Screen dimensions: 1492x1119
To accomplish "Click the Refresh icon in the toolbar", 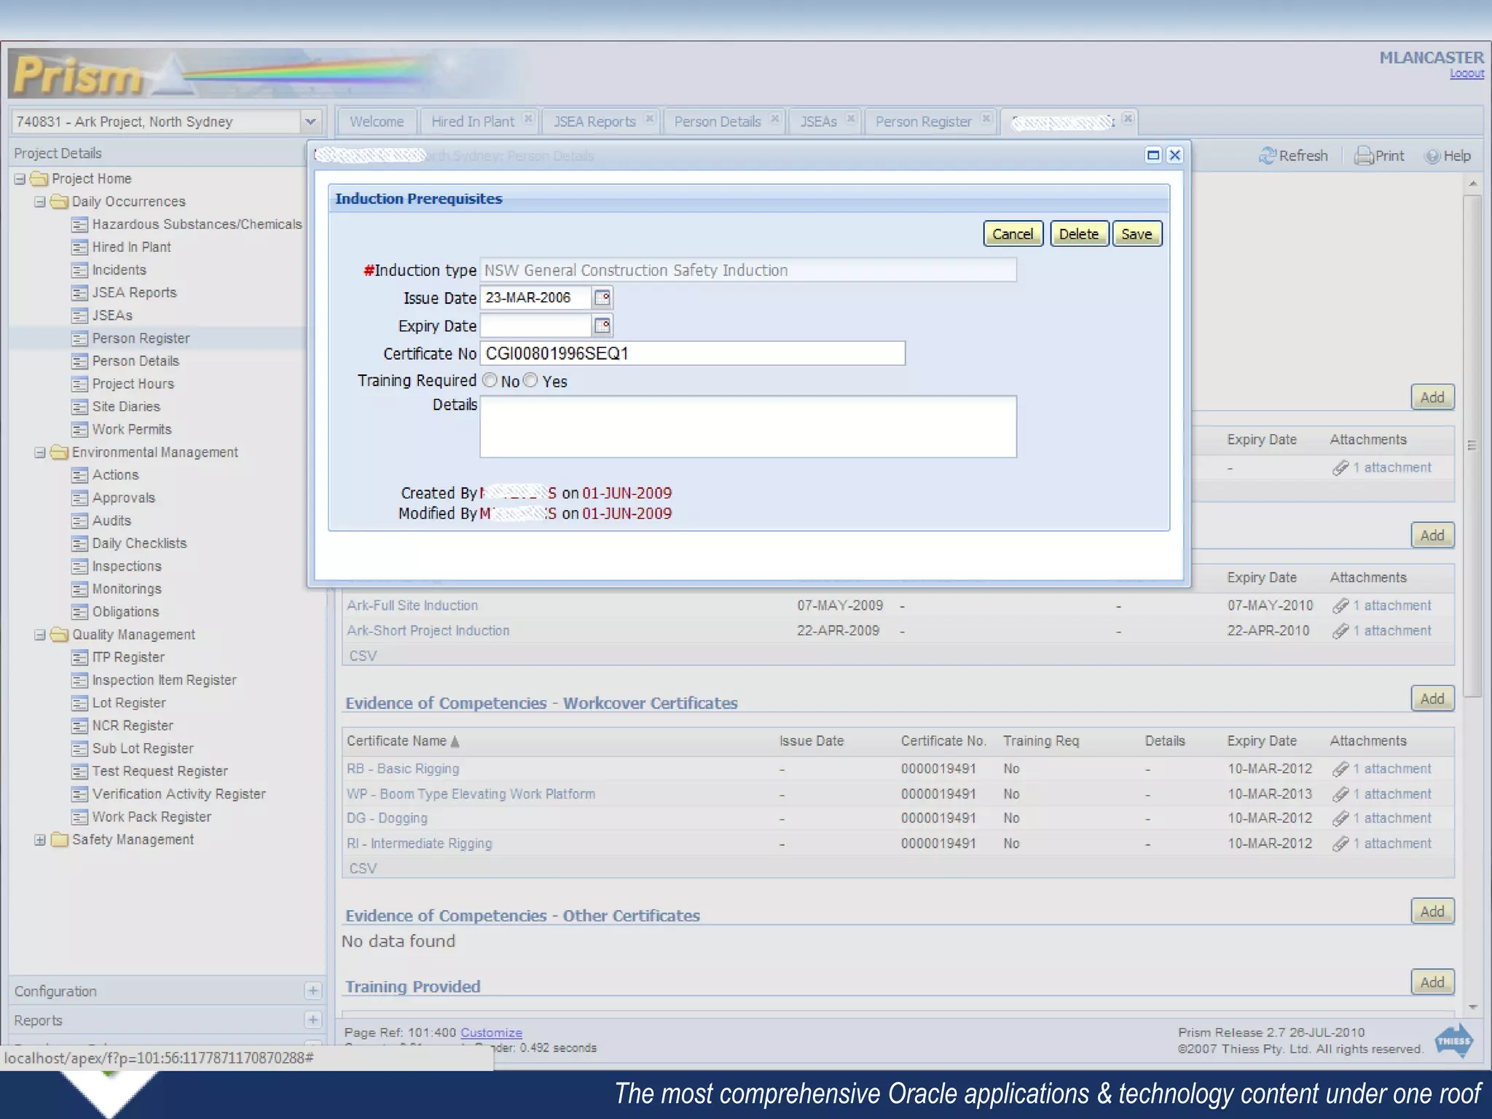I will [x=1268, y=156].
